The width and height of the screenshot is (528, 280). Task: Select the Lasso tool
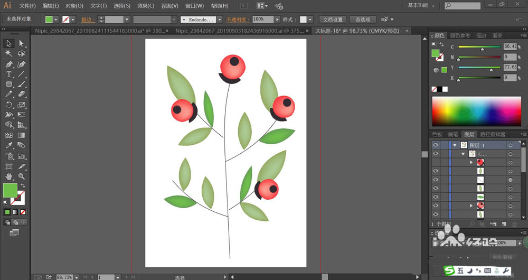[x=21, y=53]
